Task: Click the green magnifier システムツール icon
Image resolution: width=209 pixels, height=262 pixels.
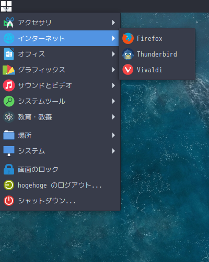Action: pyautogui.click(x=9, y=101)
